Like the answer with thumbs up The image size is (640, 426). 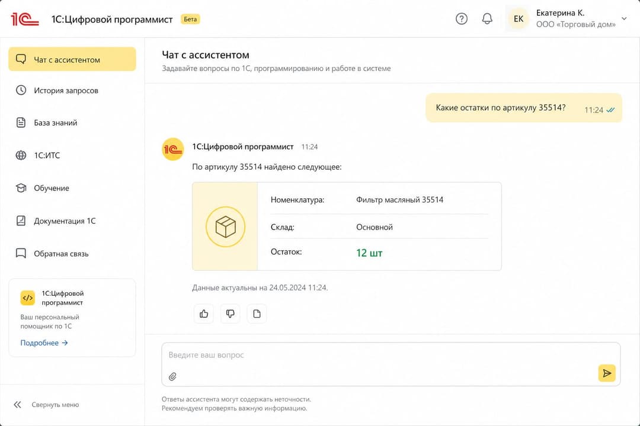[204, 314]
